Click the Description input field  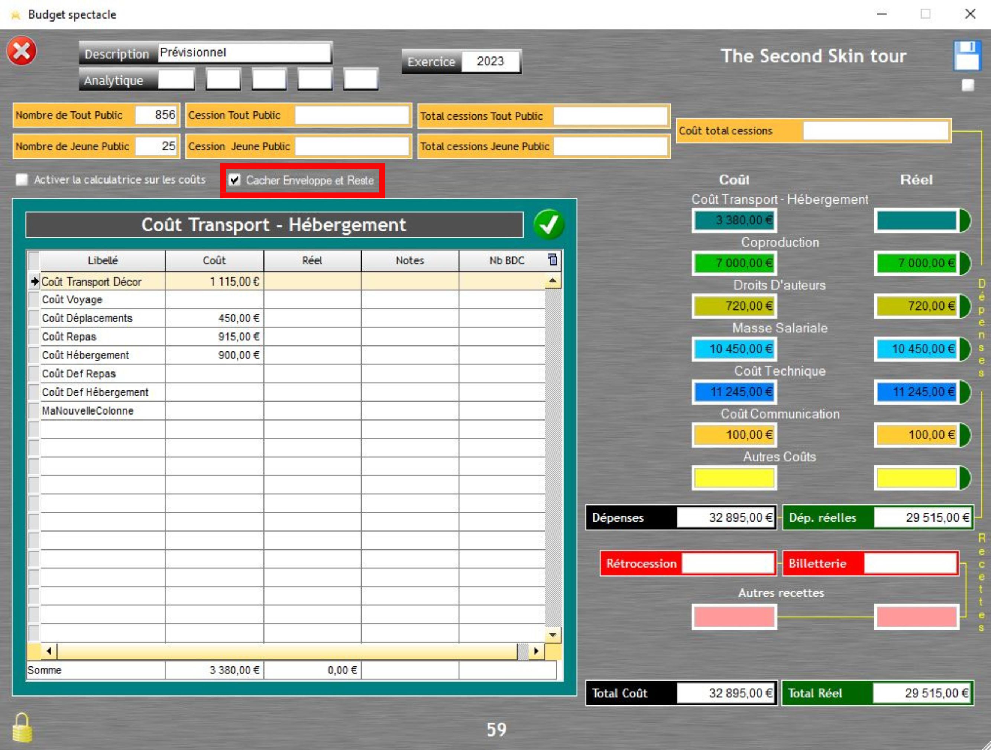[x=244, y=53]
